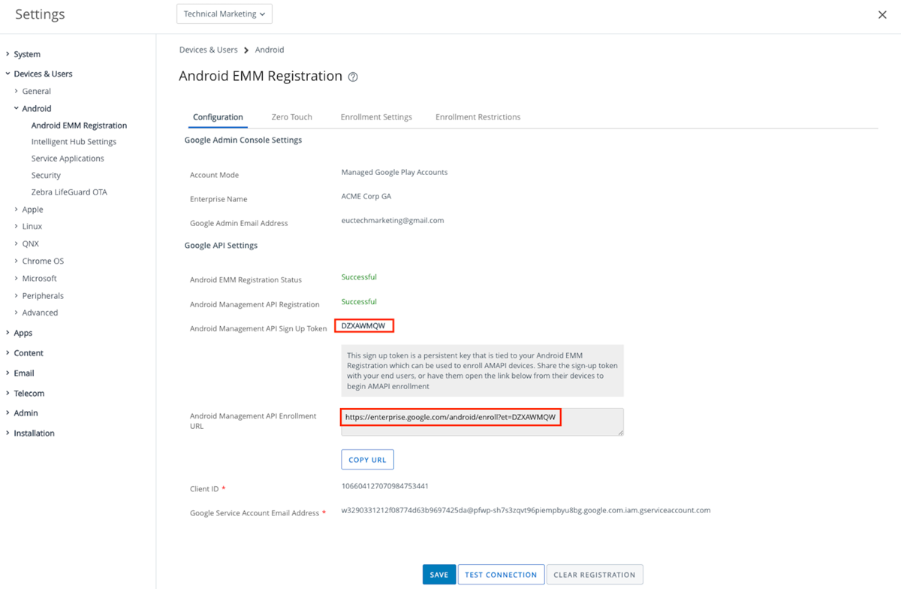
Task: Open the help icon beside Android EMM Registration
Action: (353, 77)
